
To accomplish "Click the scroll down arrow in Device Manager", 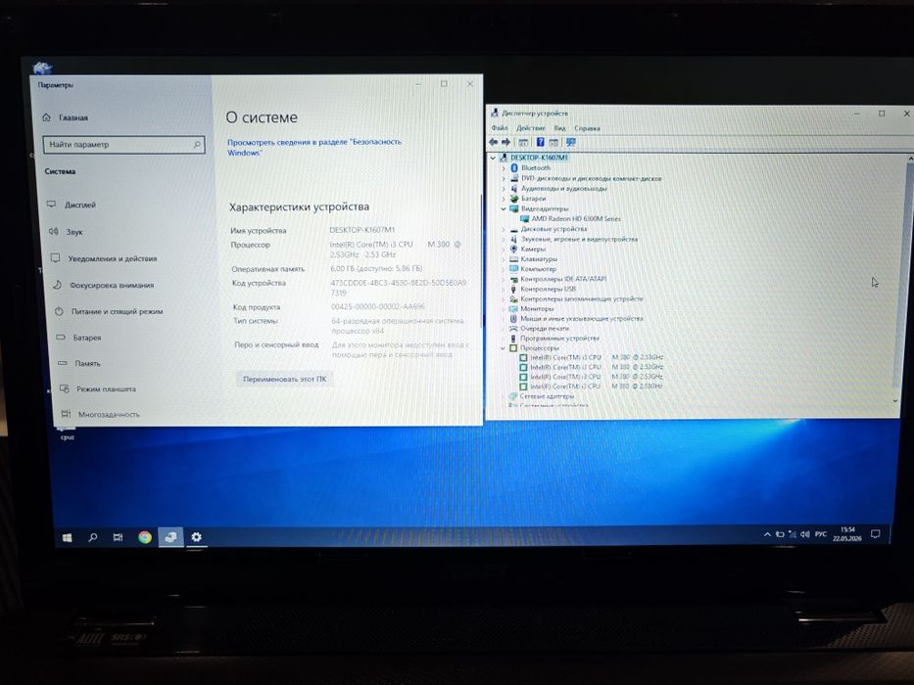I will pyautogui.click(x=895, y=401).
